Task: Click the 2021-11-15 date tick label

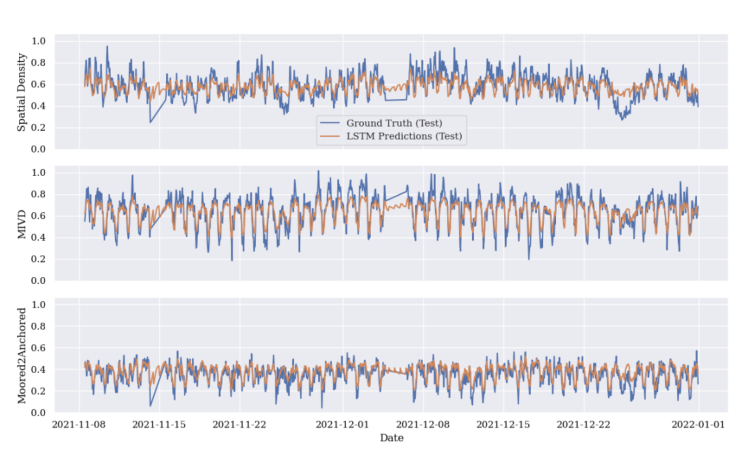Action: click(159, 425)
